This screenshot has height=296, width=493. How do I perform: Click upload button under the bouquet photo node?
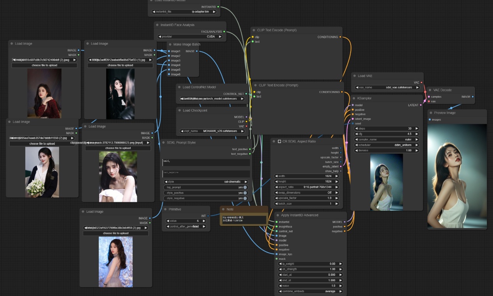coord(42,144)
